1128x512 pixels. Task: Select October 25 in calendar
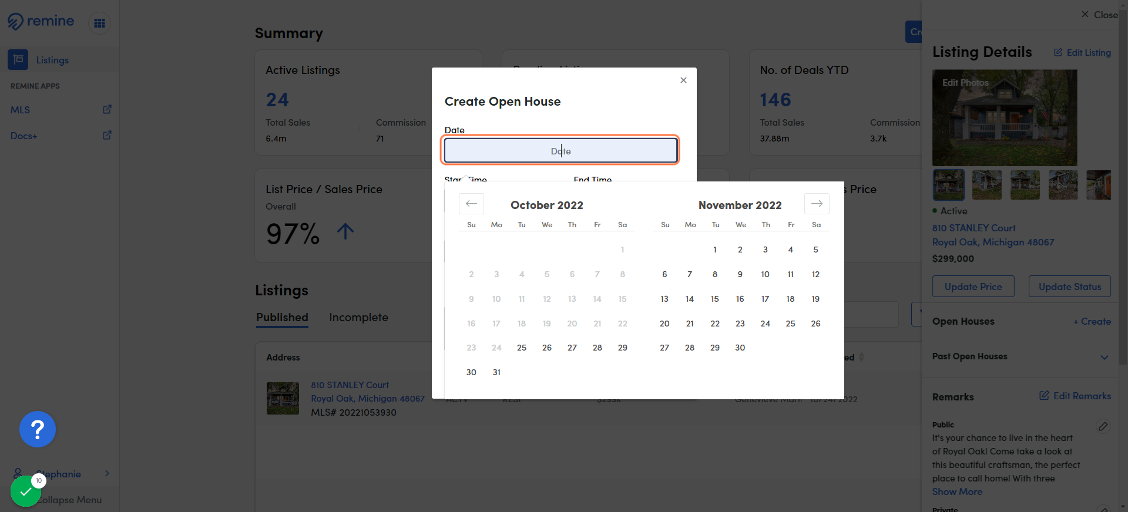[x=522, y=348]
